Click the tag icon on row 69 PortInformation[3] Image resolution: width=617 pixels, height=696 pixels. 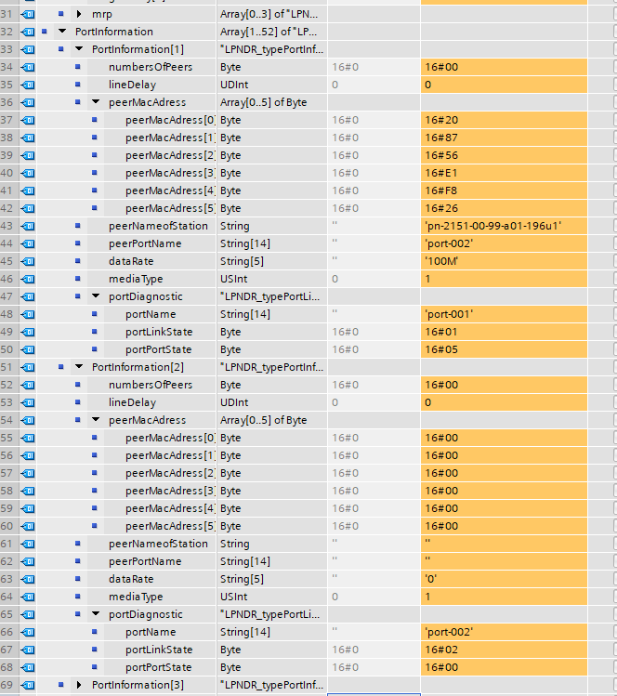click(27, 685)
